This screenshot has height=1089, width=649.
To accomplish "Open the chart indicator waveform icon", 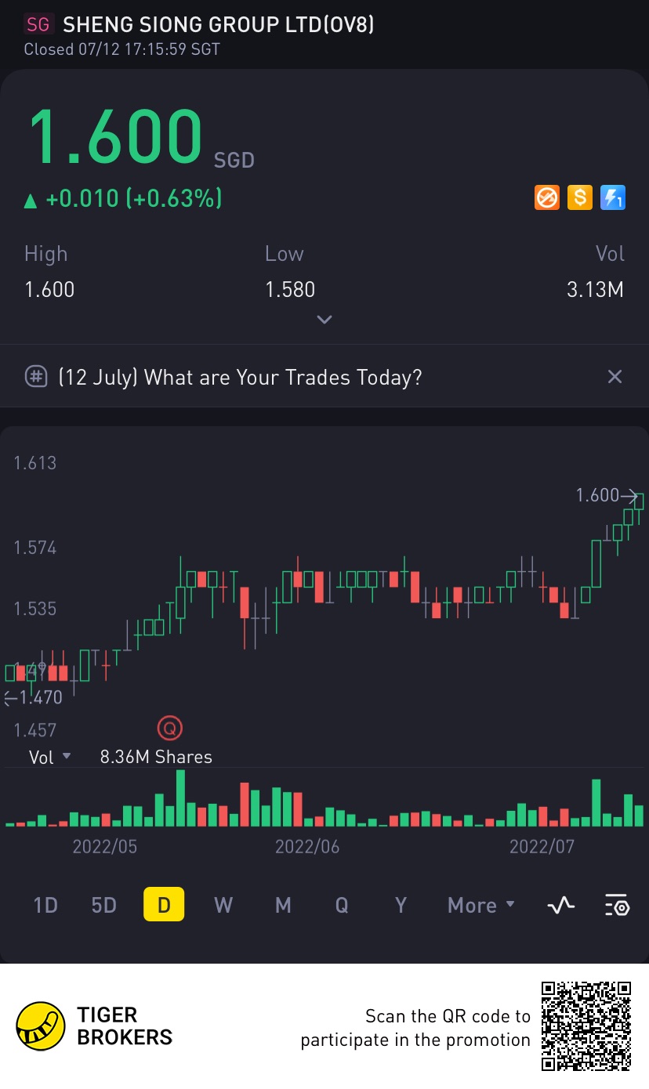I will [560, 906].
